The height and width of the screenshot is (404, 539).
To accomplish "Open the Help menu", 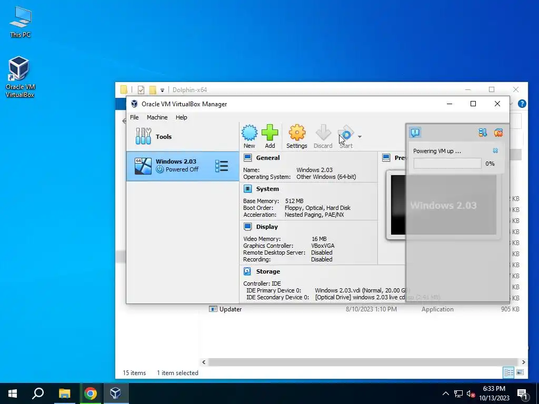I will click(x=182, y=117).
